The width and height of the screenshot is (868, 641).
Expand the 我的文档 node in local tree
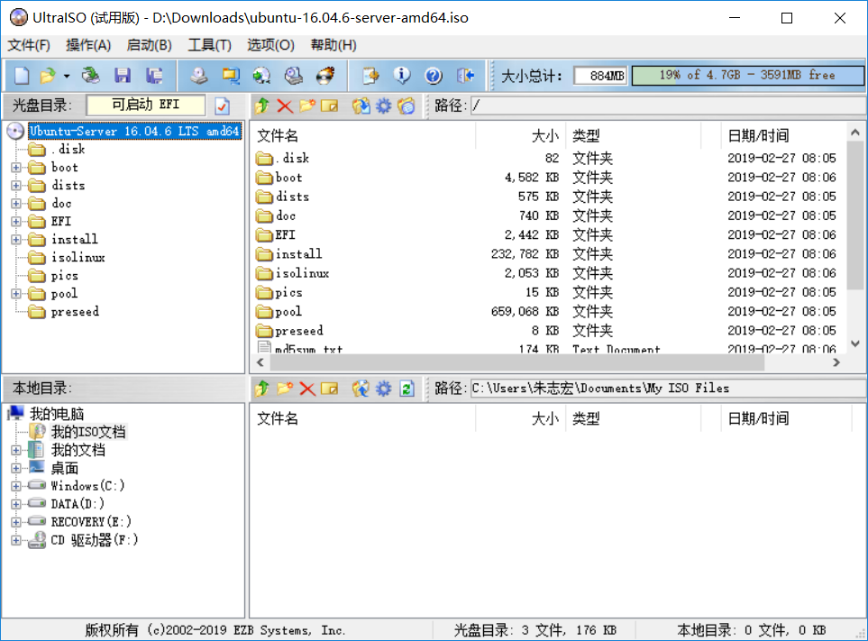(16, 450)
